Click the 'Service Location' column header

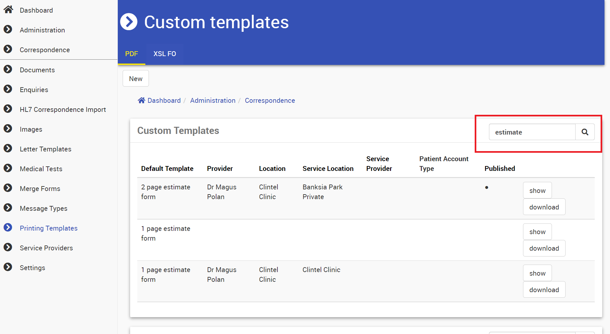[x=328, y=169]
